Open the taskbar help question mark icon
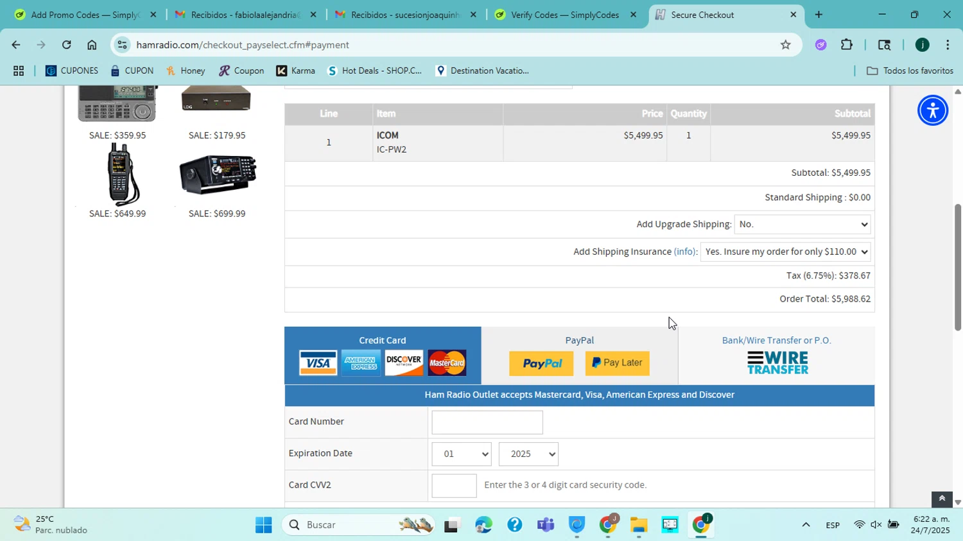The width and height of the screenshot is (963, 541). 515,525
